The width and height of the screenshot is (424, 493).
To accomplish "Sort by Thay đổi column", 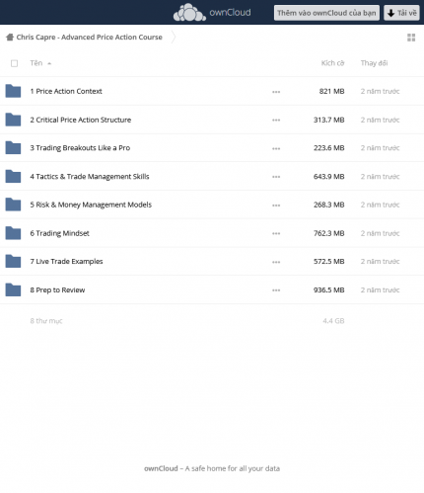I will pyautogui.click(x=374, y=63).
